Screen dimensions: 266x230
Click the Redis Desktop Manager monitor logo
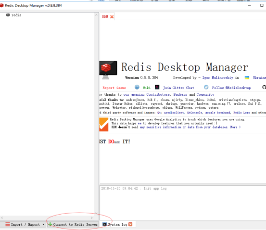[x=108, y=70]
